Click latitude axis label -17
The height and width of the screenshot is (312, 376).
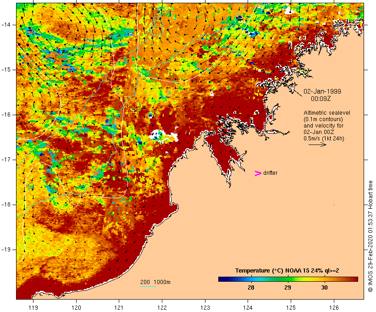[x=6, y=160]
